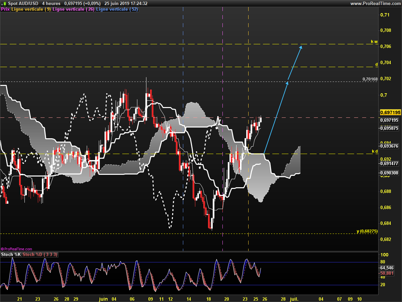
Task: Click the 0,686 price axis label
Action: click(x=386, y=207)
